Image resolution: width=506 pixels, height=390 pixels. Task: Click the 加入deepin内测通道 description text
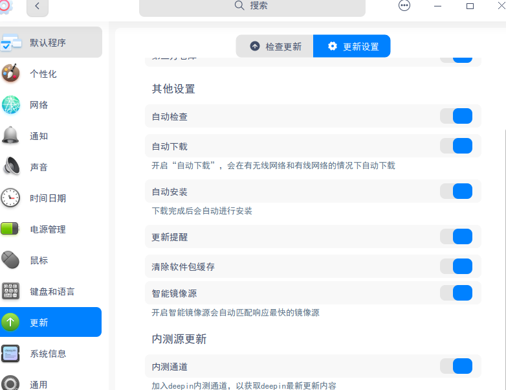coord(244,385)
